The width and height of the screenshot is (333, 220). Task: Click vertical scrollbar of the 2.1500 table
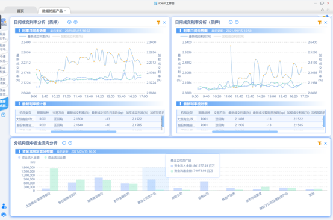[x=163, y=121]
